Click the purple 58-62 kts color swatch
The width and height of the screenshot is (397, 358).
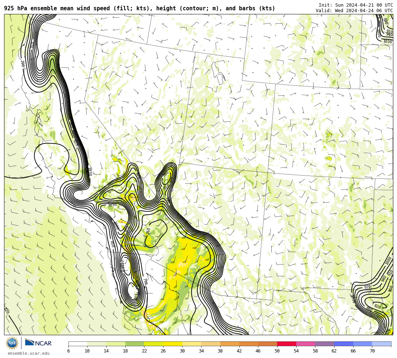[325, 344]
